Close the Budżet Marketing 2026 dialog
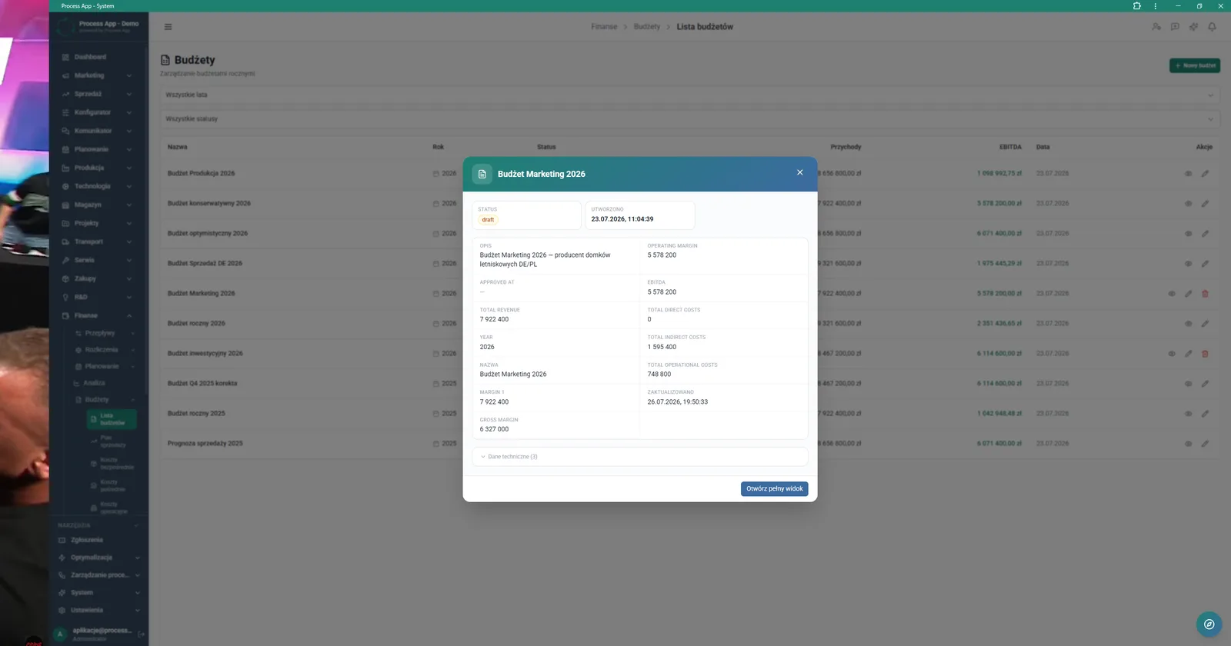The height and width of the screenshot is (646, 1231). (x=800, y=172)
